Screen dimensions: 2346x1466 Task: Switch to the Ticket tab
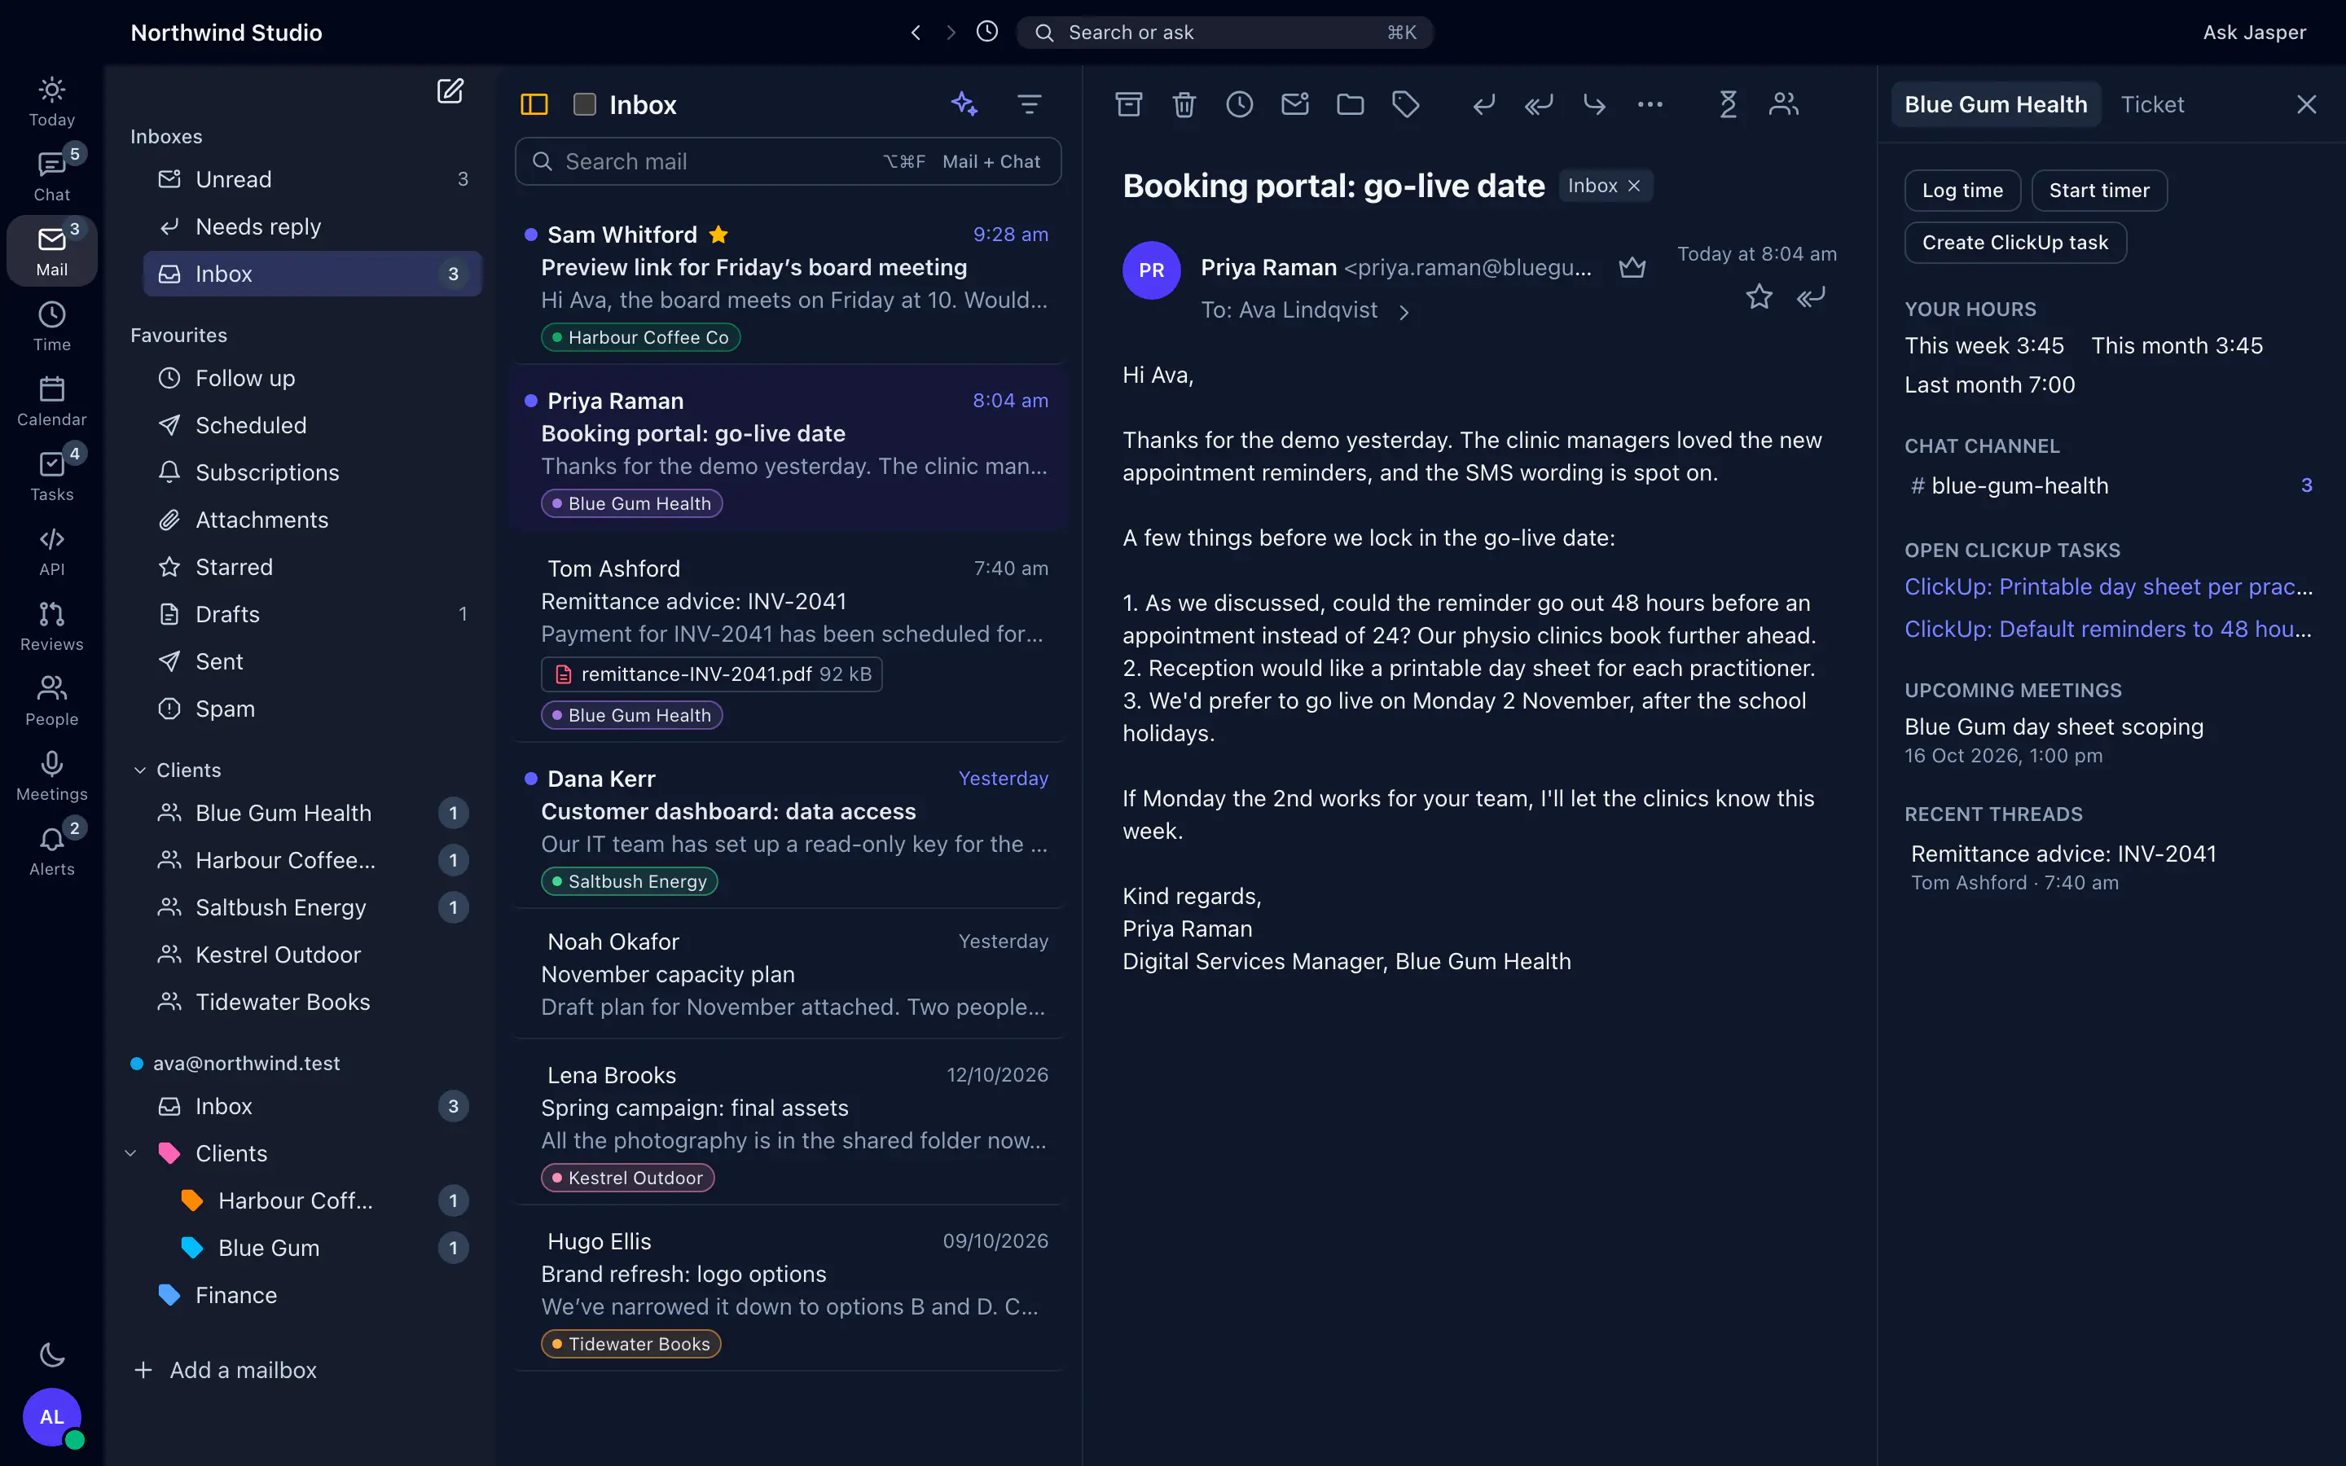coord(2152,103)
